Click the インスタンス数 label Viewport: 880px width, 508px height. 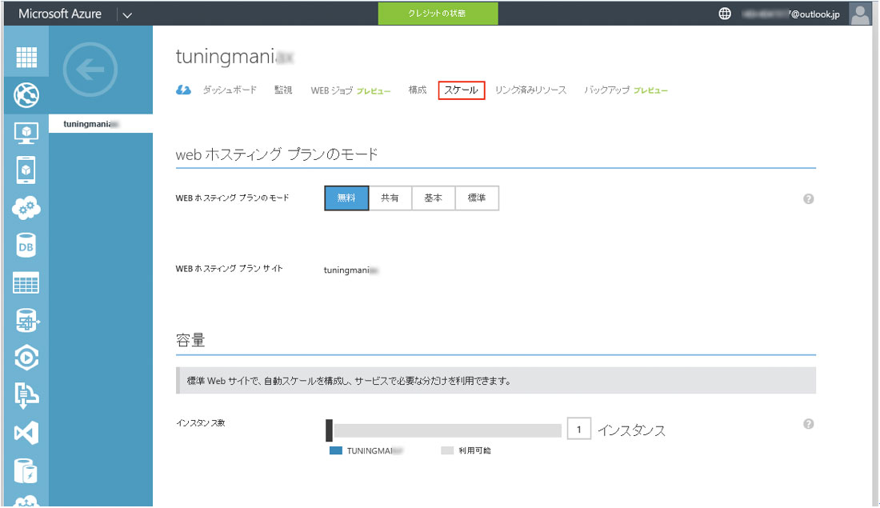click(x=200, y=422)
